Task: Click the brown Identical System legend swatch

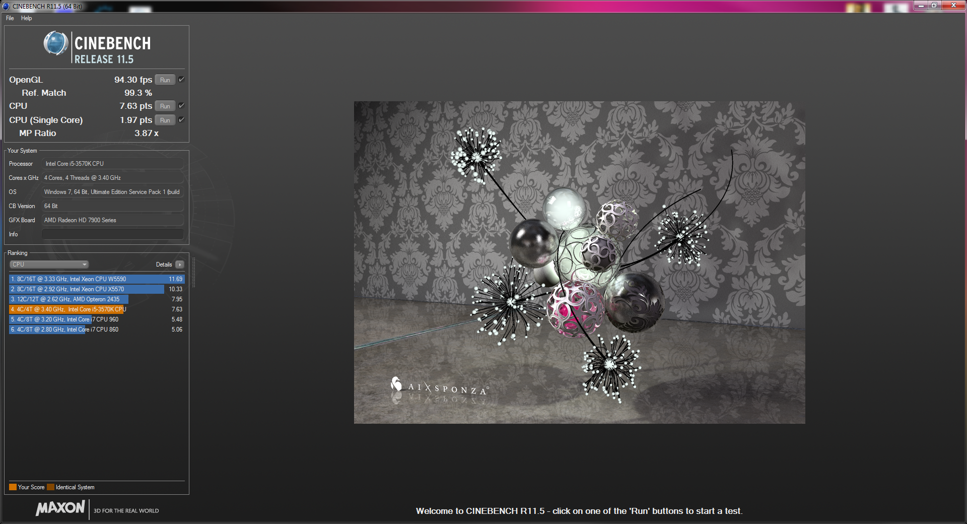Action: coord(50,487)
